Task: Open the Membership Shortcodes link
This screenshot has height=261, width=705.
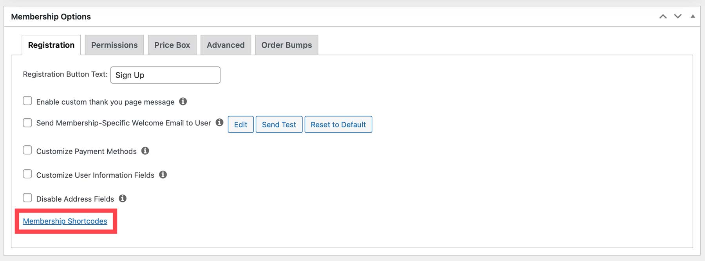Action: (65, 221)
